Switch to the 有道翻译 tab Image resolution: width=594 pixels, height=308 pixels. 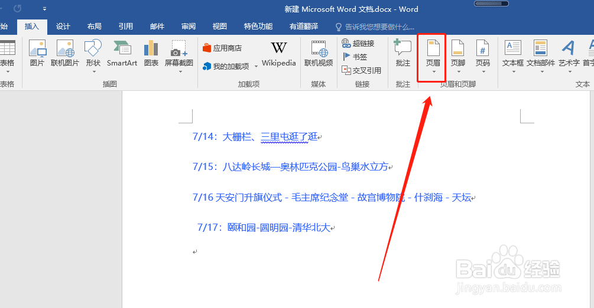pyautogui.click(x=304, y=27)
